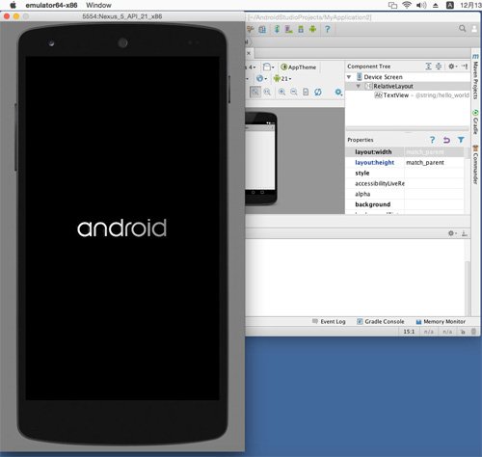Zoom in on the layout preview
Image resolution: width=482 pixels, height=457 pixels.
point(281,92)
